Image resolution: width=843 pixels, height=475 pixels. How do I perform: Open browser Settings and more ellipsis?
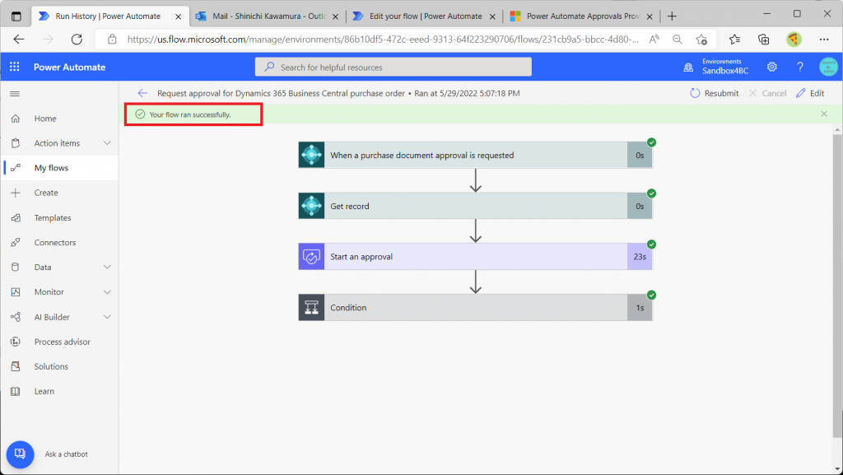824,40
